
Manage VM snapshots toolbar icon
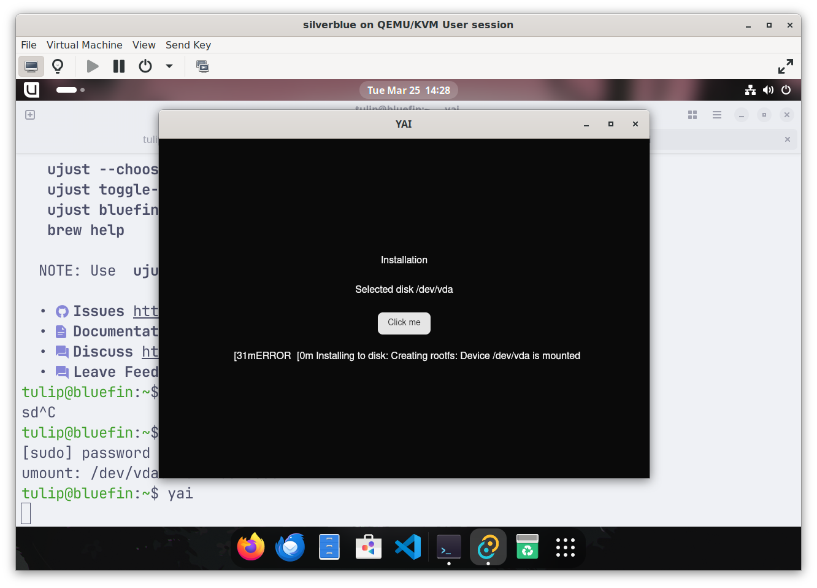click(202, 66)
